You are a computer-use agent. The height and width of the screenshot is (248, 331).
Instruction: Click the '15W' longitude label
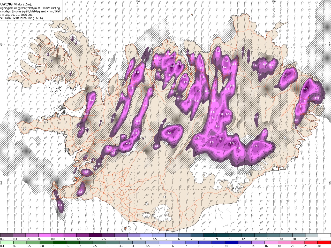click(274, 1)
